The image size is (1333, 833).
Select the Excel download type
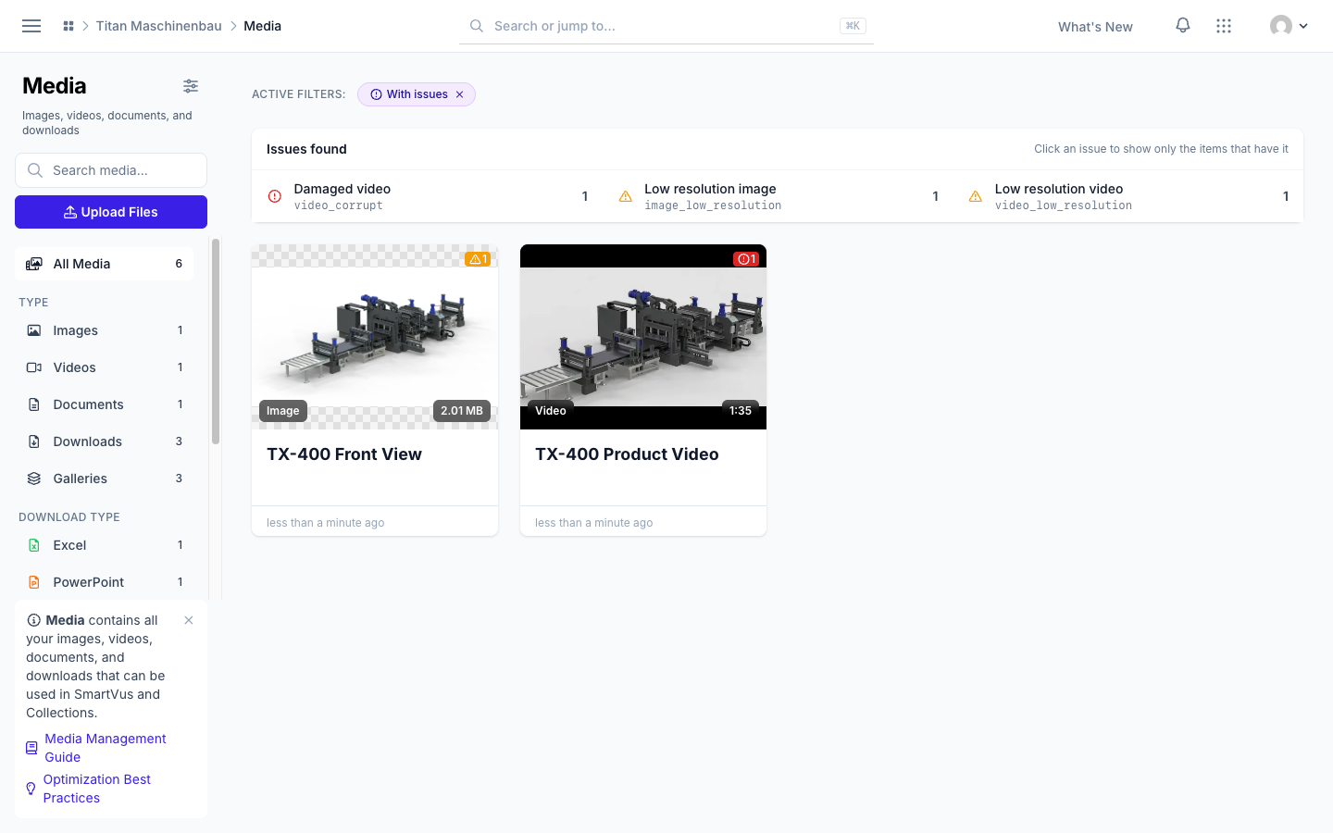point(105,545)
